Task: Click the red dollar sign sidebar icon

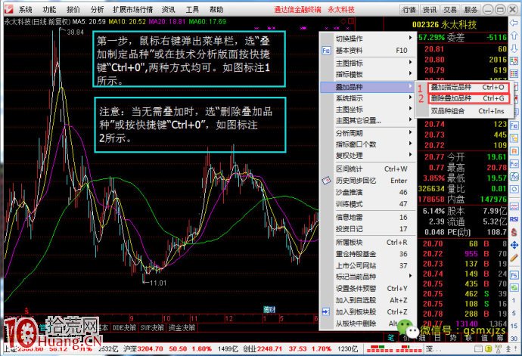Action: click(x=514, y=232)
